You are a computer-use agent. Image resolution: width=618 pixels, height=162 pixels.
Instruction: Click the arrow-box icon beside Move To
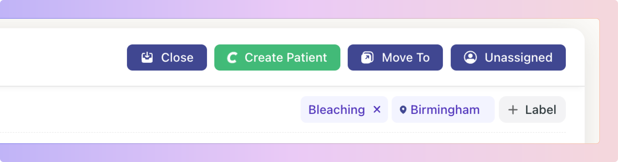point(367,57)
